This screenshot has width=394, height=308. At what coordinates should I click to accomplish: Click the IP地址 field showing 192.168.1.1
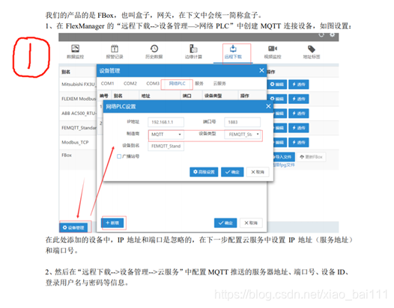[166, 122]
